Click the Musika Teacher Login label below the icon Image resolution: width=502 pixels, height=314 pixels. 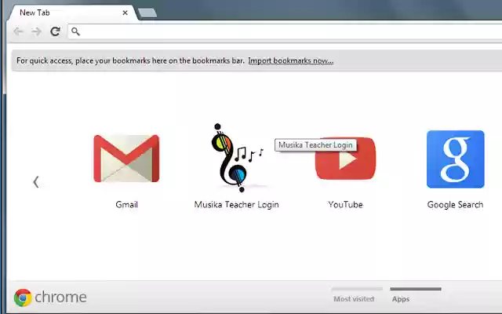pos(237,204)
